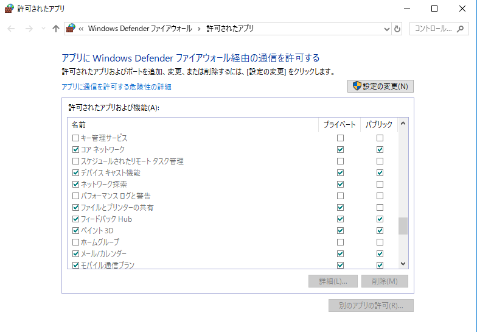Go up one folder level

[x=56, y=29]
